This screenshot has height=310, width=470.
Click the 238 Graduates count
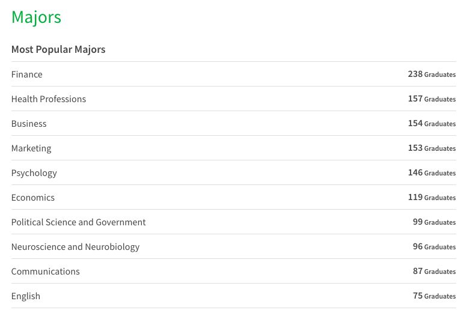point(432,74)
